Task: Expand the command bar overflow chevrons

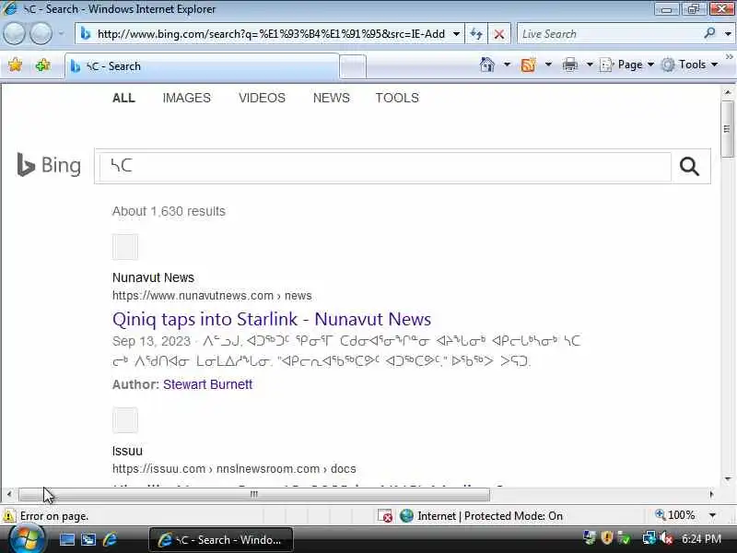Action: tap(730, 57)
